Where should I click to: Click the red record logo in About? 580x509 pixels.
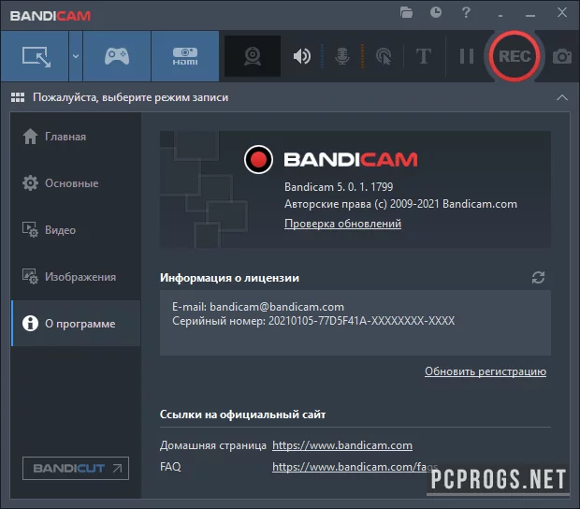coord(258,159)
